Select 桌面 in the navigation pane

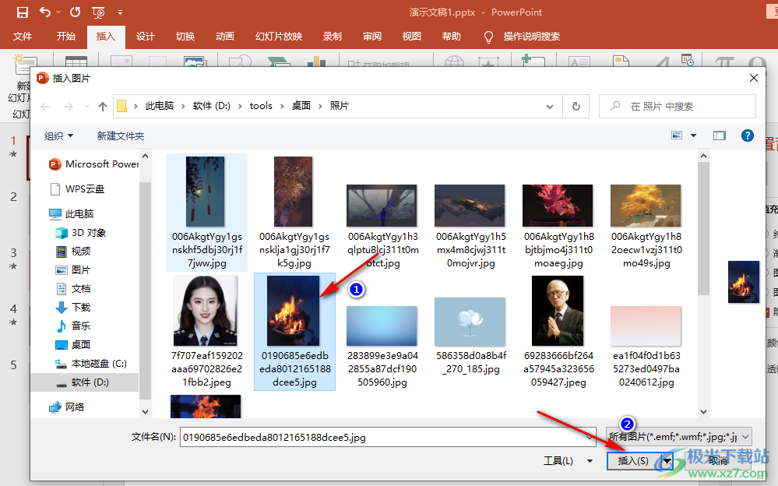point(73,344)
